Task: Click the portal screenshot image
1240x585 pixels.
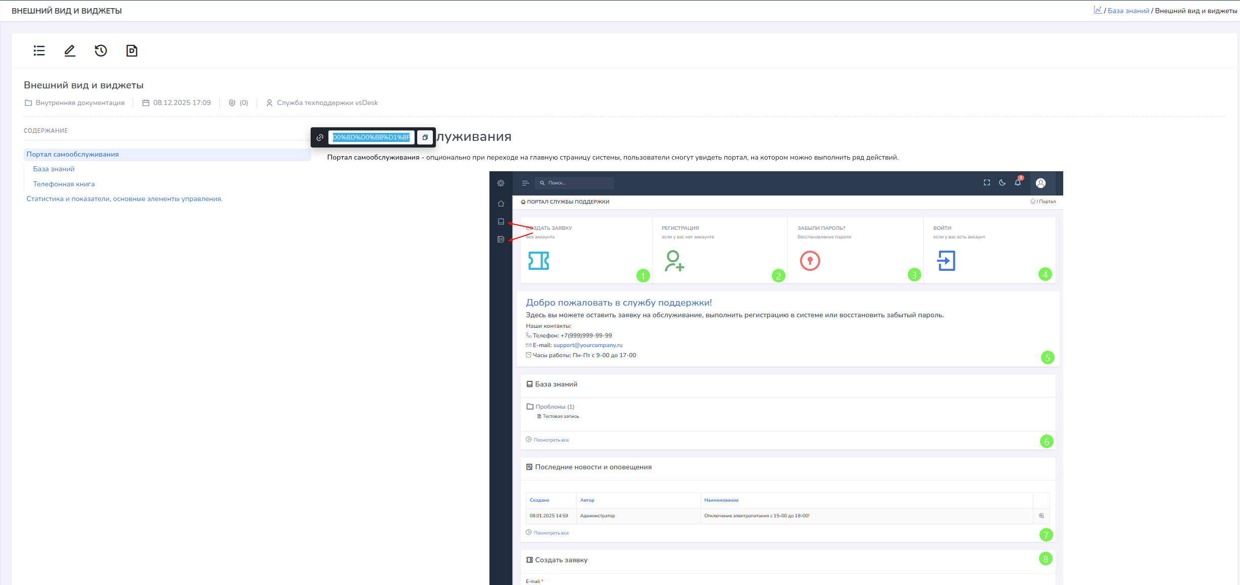Action: click(x=776, y=378)
